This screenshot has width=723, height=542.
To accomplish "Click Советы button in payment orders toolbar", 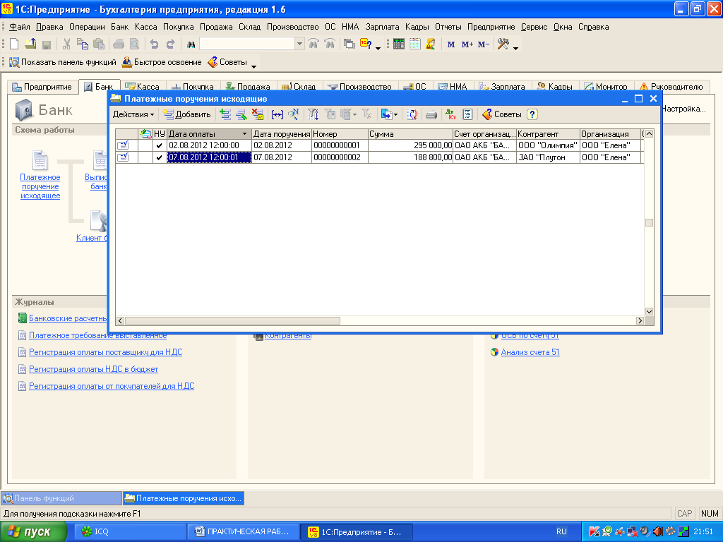I will pos(502,114).
